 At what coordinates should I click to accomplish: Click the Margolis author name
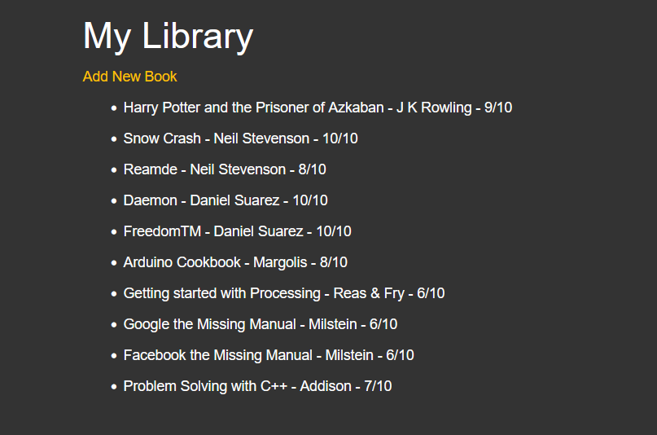click(x=281, y=262)
